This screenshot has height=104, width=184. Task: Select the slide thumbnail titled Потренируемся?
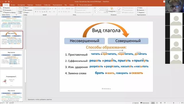(x=11, y=78)
